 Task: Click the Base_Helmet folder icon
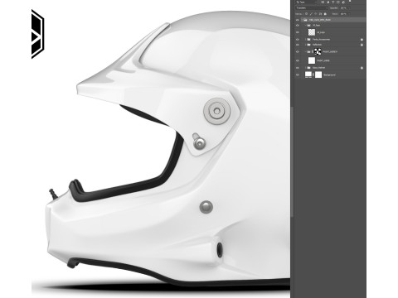pyautogui.click(x=308, y=68)
